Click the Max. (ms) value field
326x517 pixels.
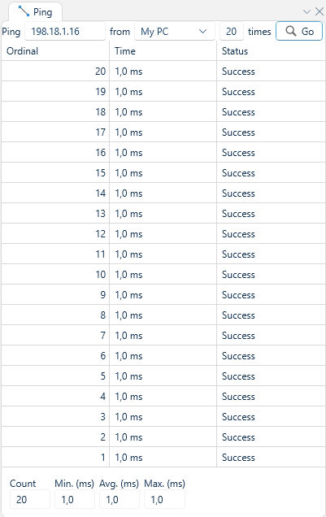[x=164, y=499]
